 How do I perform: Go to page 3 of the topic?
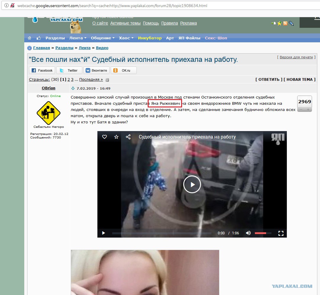[72, 80]
